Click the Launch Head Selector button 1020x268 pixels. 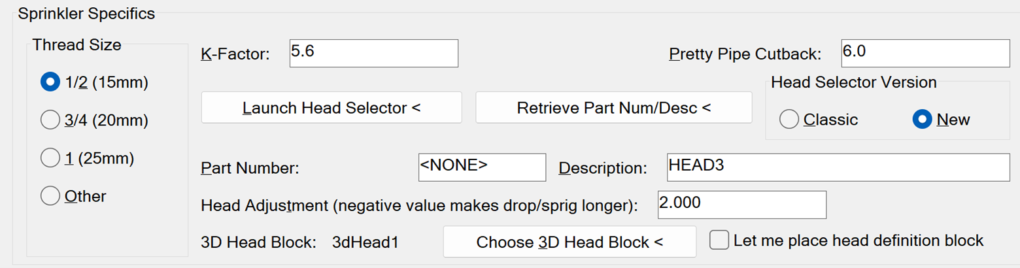pos(331,108)
